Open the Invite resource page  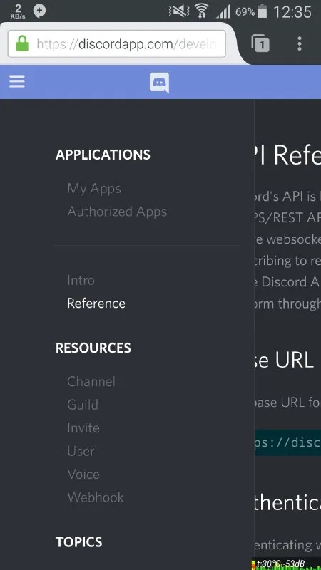(x=83, y=428)
